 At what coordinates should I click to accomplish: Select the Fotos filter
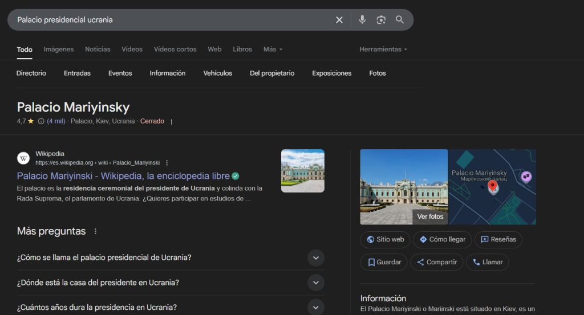tap(378, 73)
